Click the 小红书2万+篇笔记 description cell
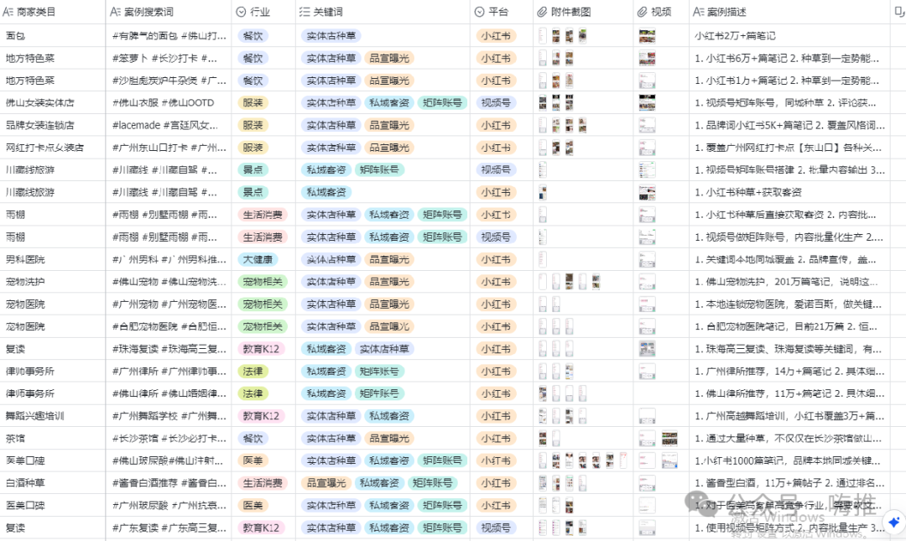The height and width of the screenshot is (541, 906). click(x=789, y=36)
